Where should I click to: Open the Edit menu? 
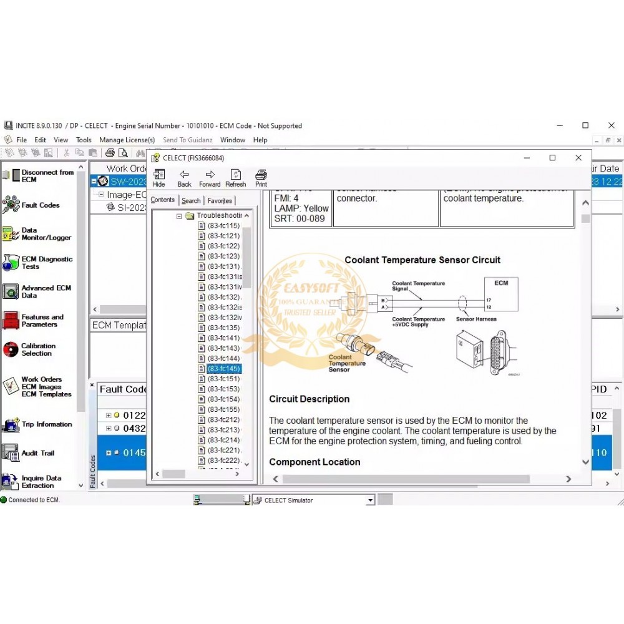[40, 140]
